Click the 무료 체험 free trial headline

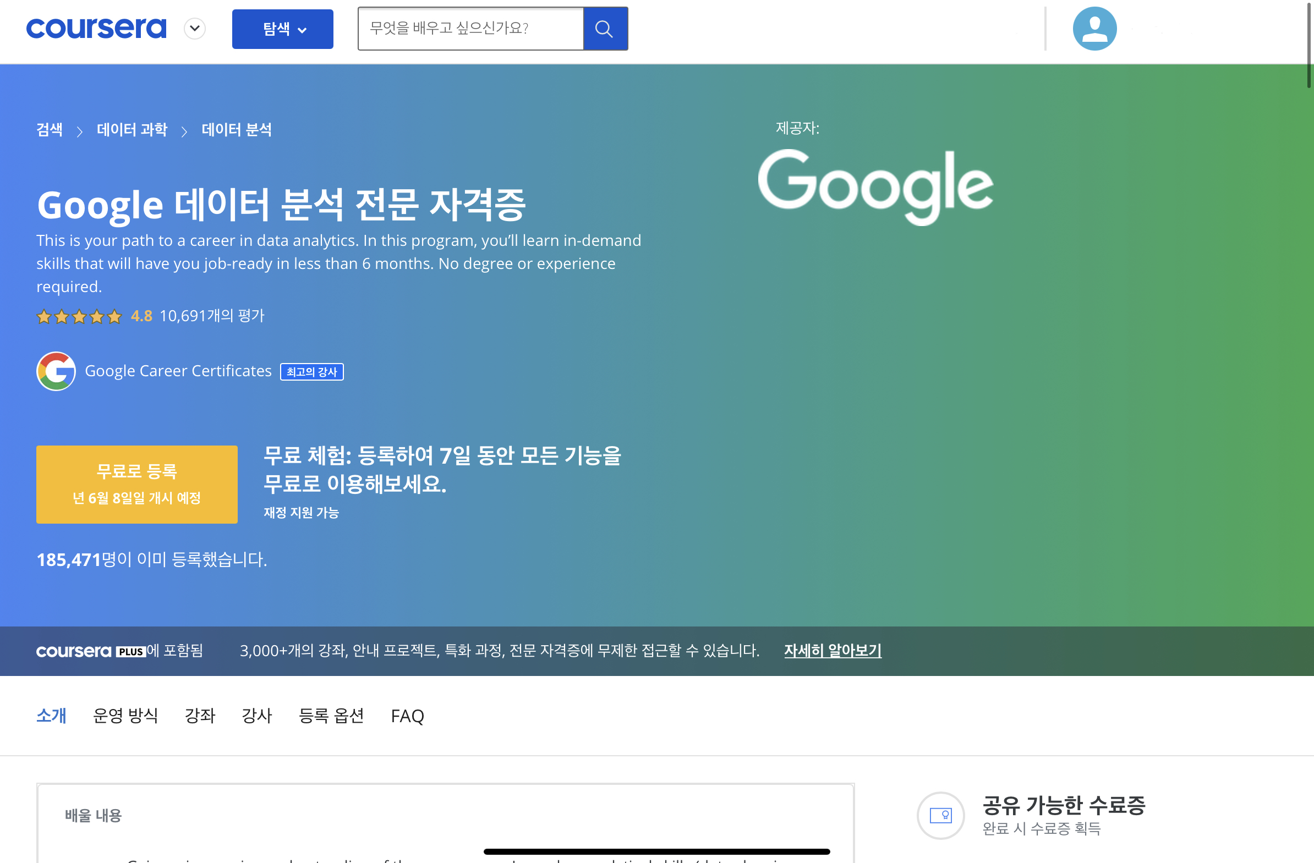tap(443, 470)
